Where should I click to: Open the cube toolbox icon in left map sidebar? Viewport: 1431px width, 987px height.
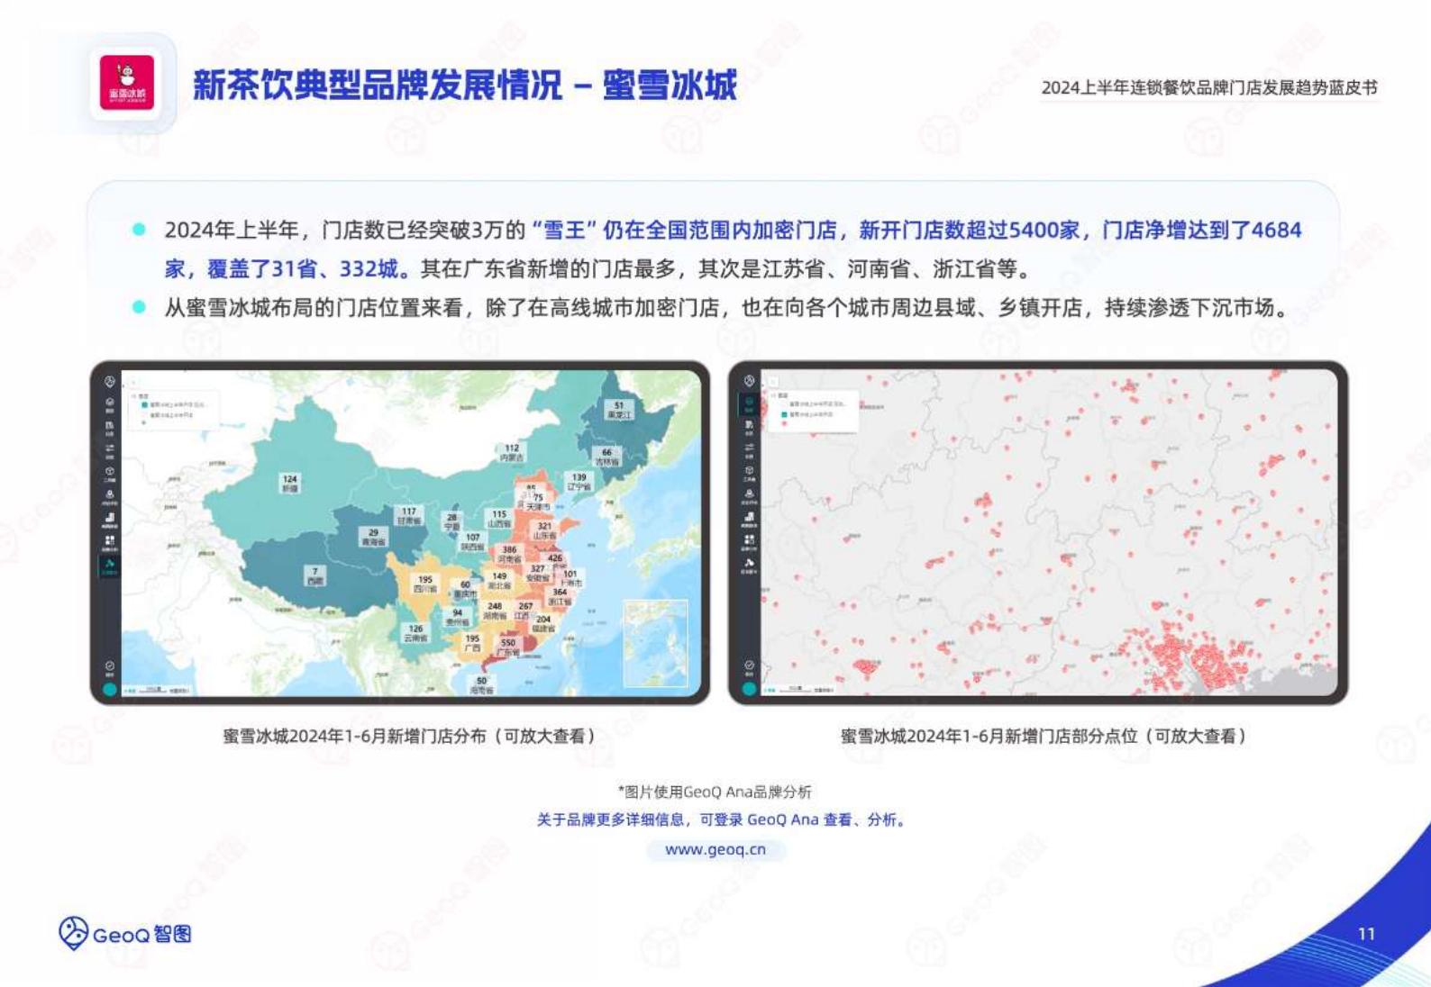(x=109, y=473)
